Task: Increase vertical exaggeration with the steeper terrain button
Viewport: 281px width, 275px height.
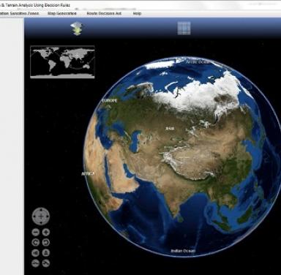Action: click(46, 263)
